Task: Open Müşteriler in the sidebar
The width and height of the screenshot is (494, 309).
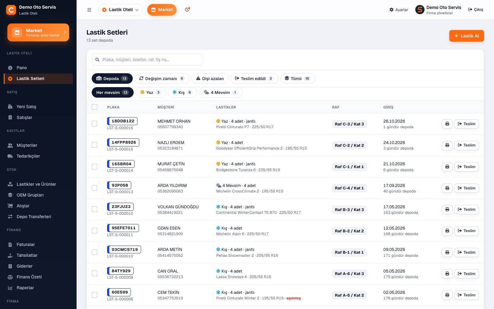Action: (38, 145)
